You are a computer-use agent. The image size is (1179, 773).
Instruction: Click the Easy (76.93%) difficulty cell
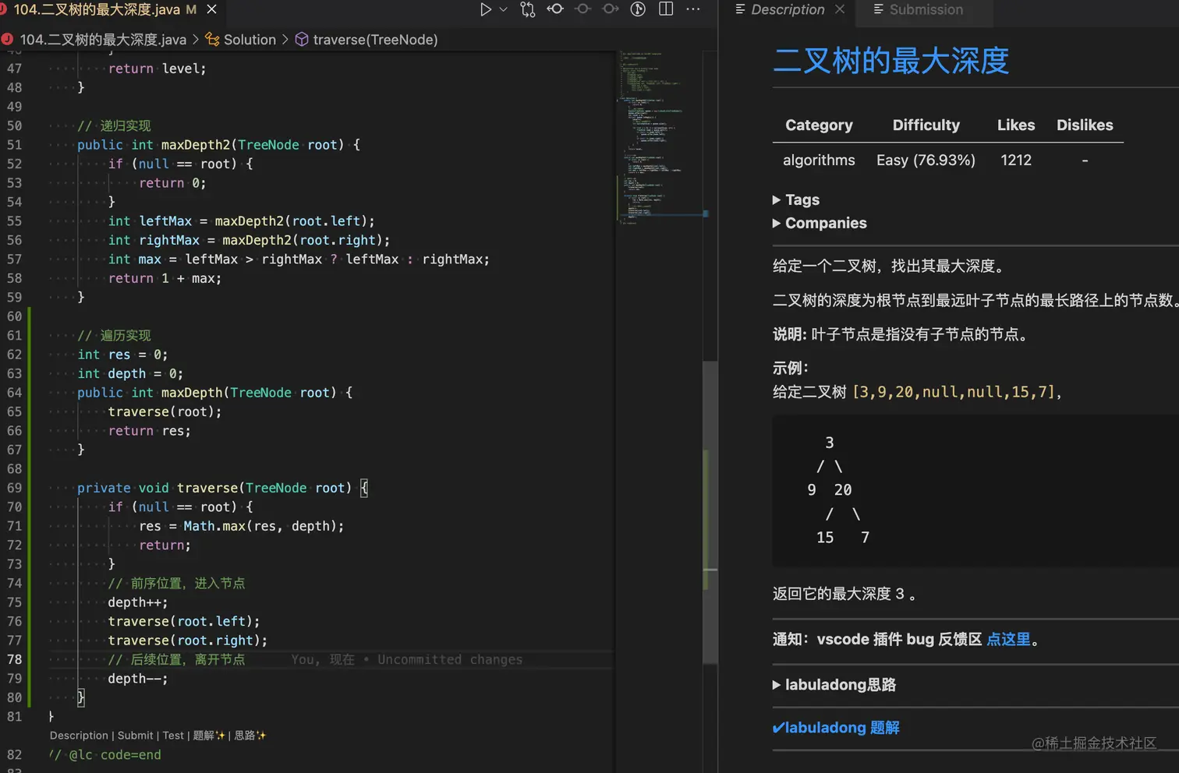click(926, 161)
